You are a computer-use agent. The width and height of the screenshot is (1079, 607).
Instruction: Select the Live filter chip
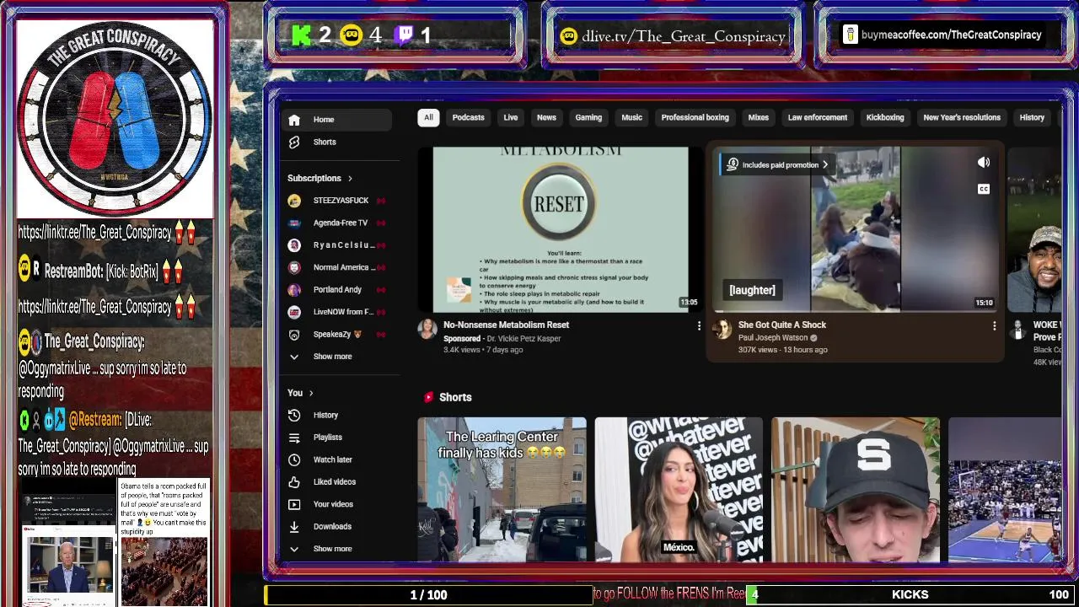pos(511,118)
